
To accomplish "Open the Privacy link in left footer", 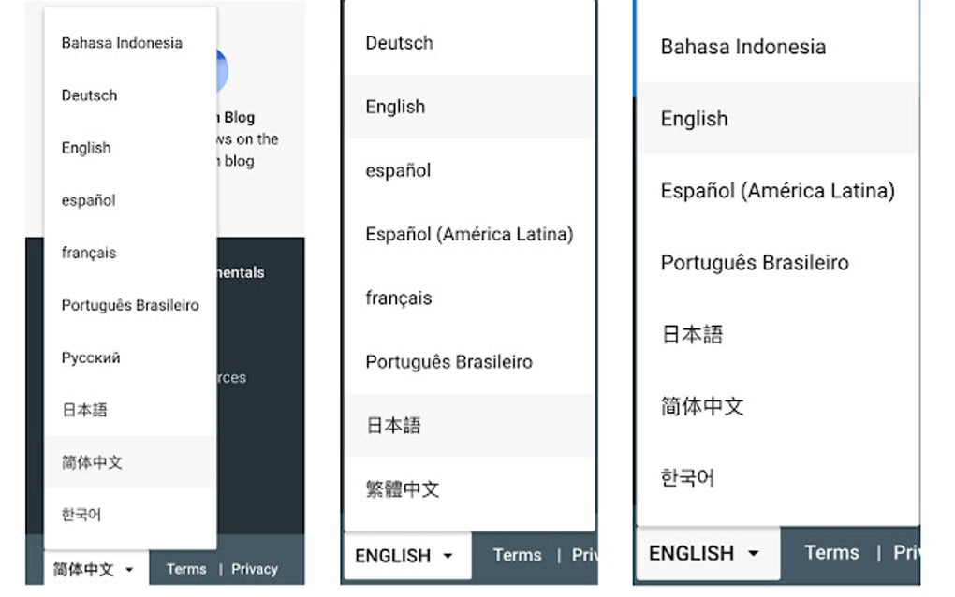I will click(x=255, y=569).
